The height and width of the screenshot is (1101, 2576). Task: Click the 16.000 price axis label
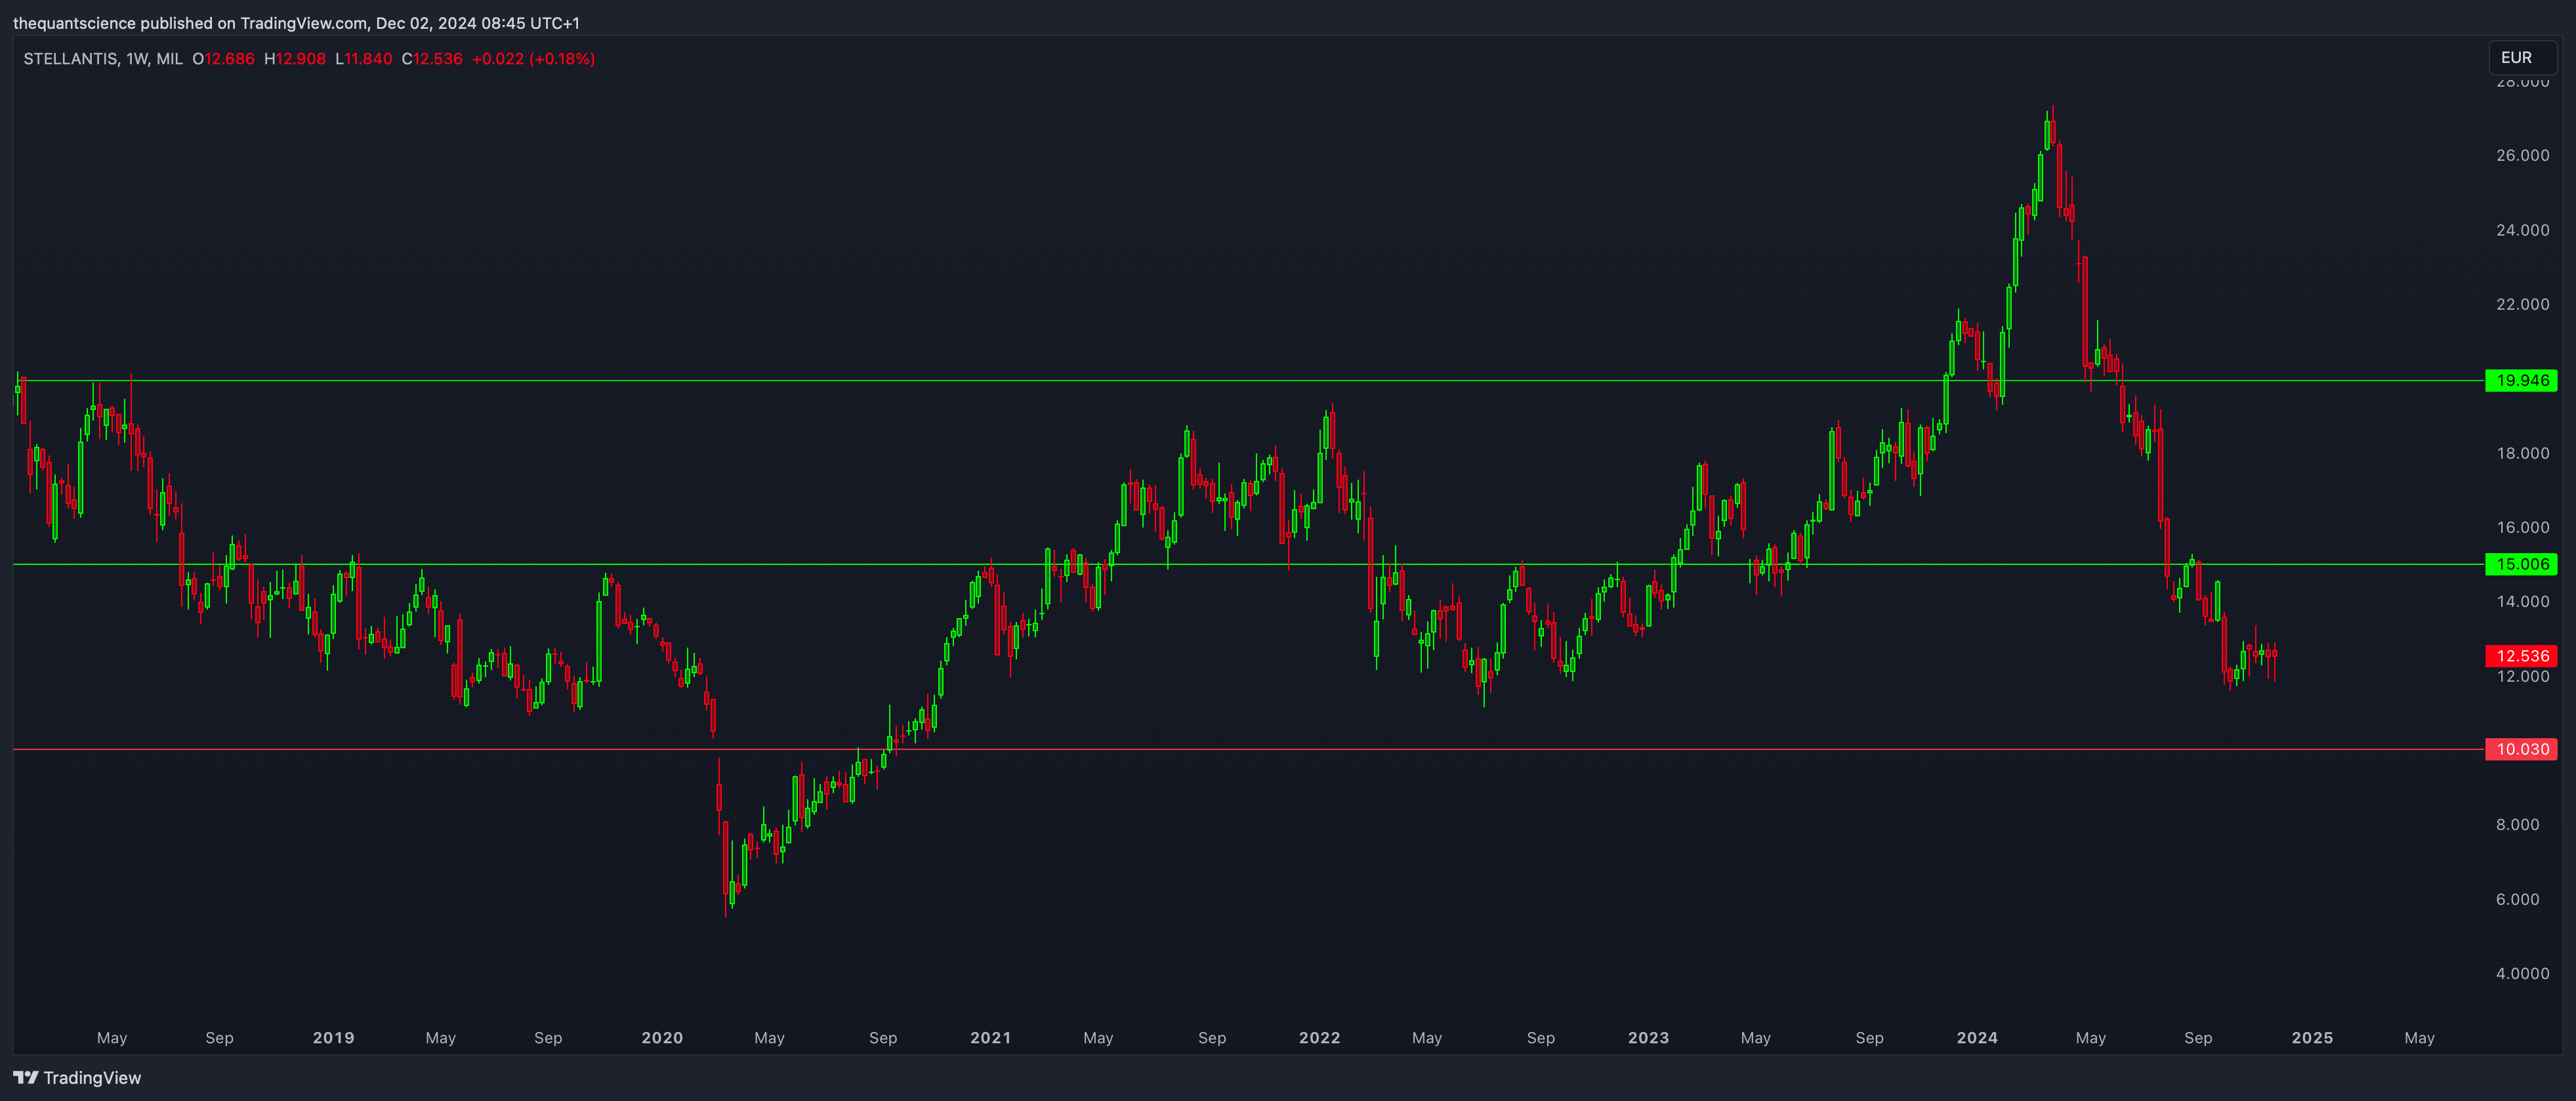pos(2522,527)
